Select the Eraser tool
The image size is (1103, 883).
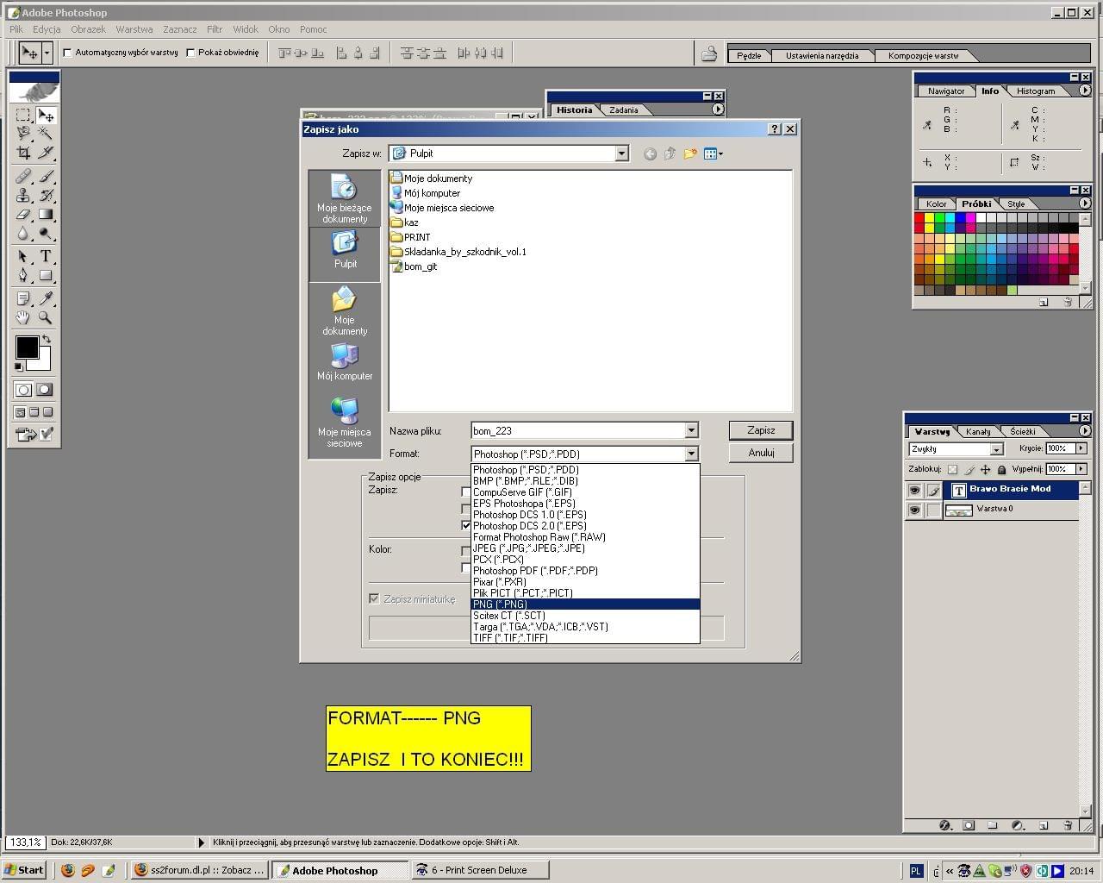pos(23,215)
